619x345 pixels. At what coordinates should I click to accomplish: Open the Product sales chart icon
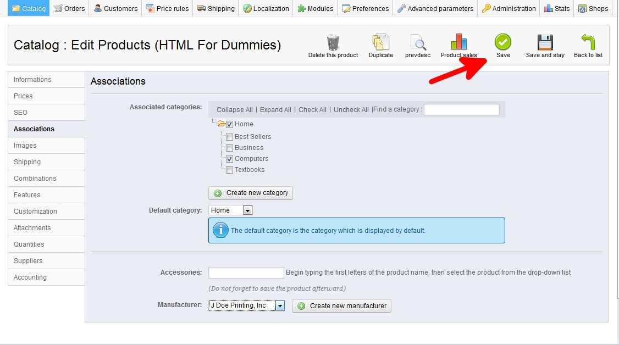[x=458, y=42]
